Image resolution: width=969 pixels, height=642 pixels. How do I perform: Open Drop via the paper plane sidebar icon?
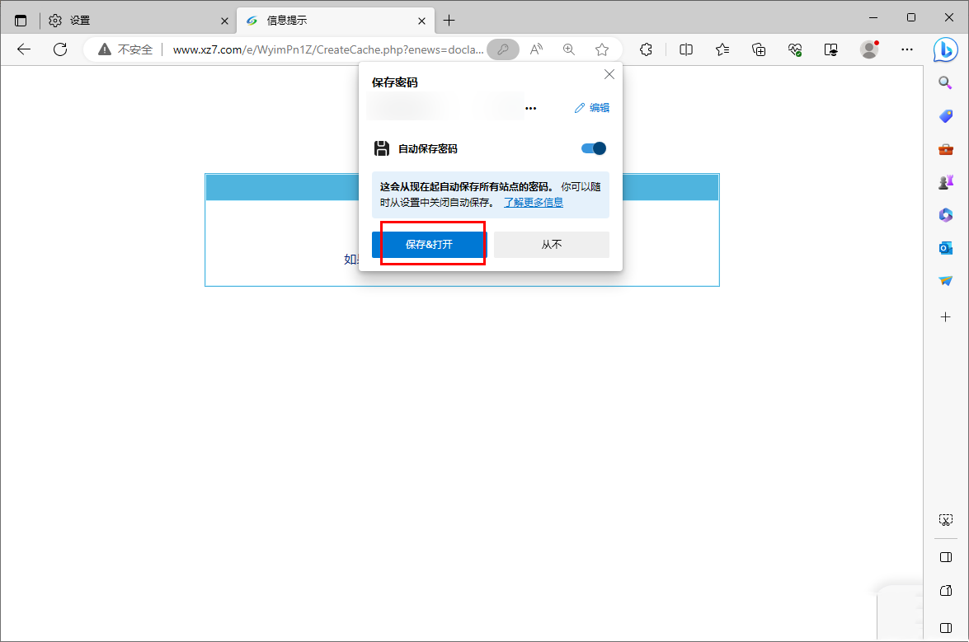pyautogui.click(x=945, y=280)
